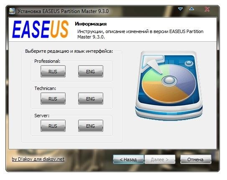The height and width of the screenshot is (180, 227).
Task: Click the title 'Установка EASEUS Partition Master 9.3.0'
Action: (63, 11)
